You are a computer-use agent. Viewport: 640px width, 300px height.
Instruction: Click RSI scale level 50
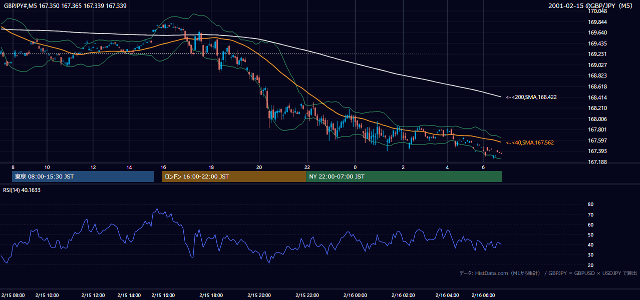(591, 234)
